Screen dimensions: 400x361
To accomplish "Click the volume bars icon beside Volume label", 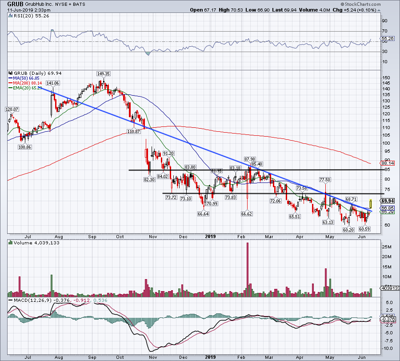I will [x=11, y=243].
